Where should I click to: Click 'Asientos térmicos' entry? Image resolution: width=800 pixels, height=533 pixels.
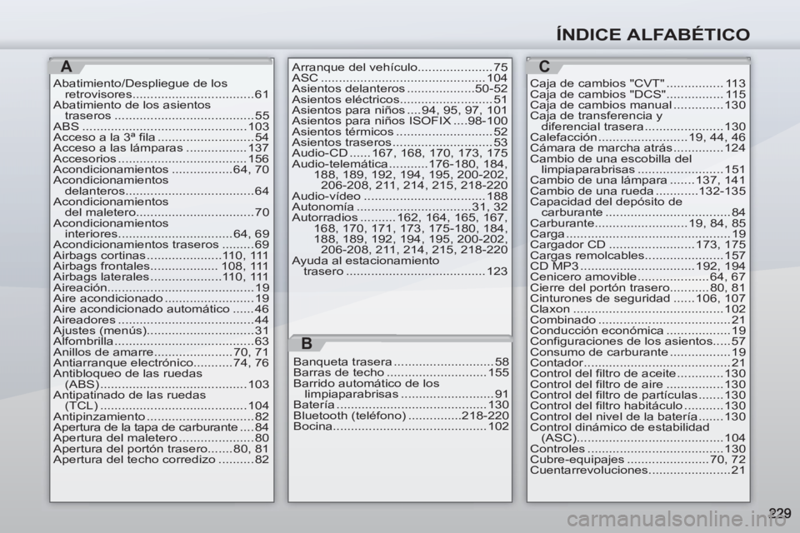399,132
